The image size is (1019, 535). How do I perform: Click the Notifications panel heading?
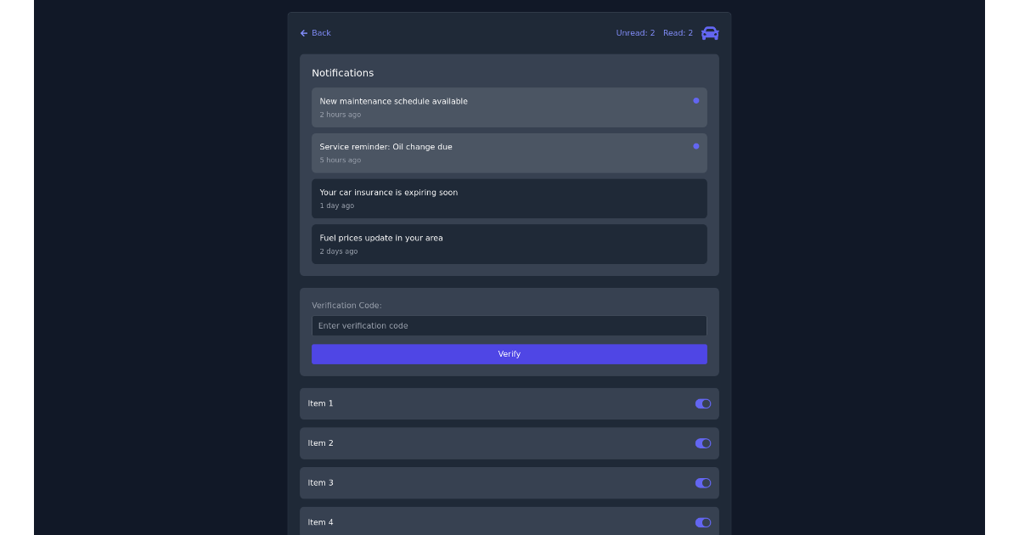[x=343, y=73]
